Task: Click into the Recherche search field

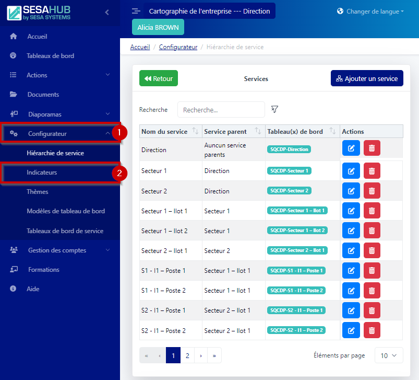Action: point(221,110)
